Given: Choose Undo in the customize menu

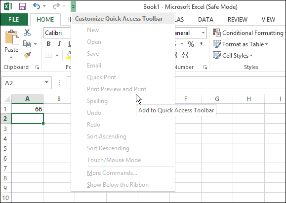Looking at the screenshot, I should pyautogui.click(x=123, y=113).
